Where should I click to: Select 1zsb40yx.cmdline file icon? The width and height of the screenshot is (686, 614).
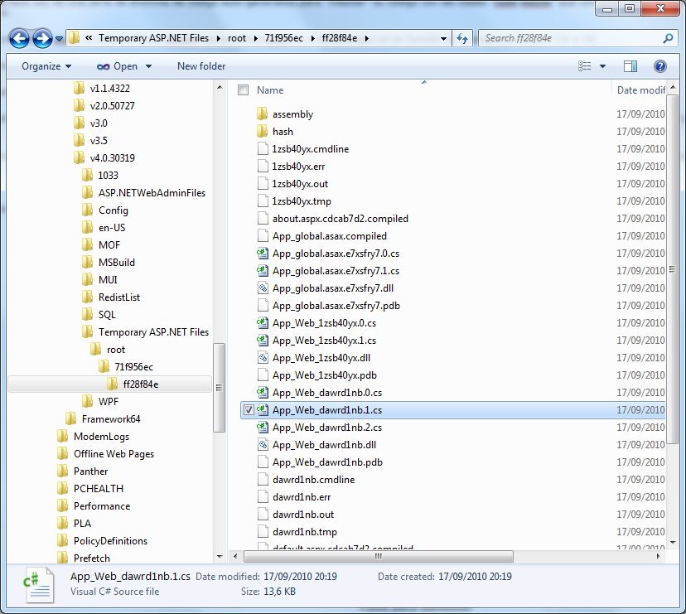262,149
